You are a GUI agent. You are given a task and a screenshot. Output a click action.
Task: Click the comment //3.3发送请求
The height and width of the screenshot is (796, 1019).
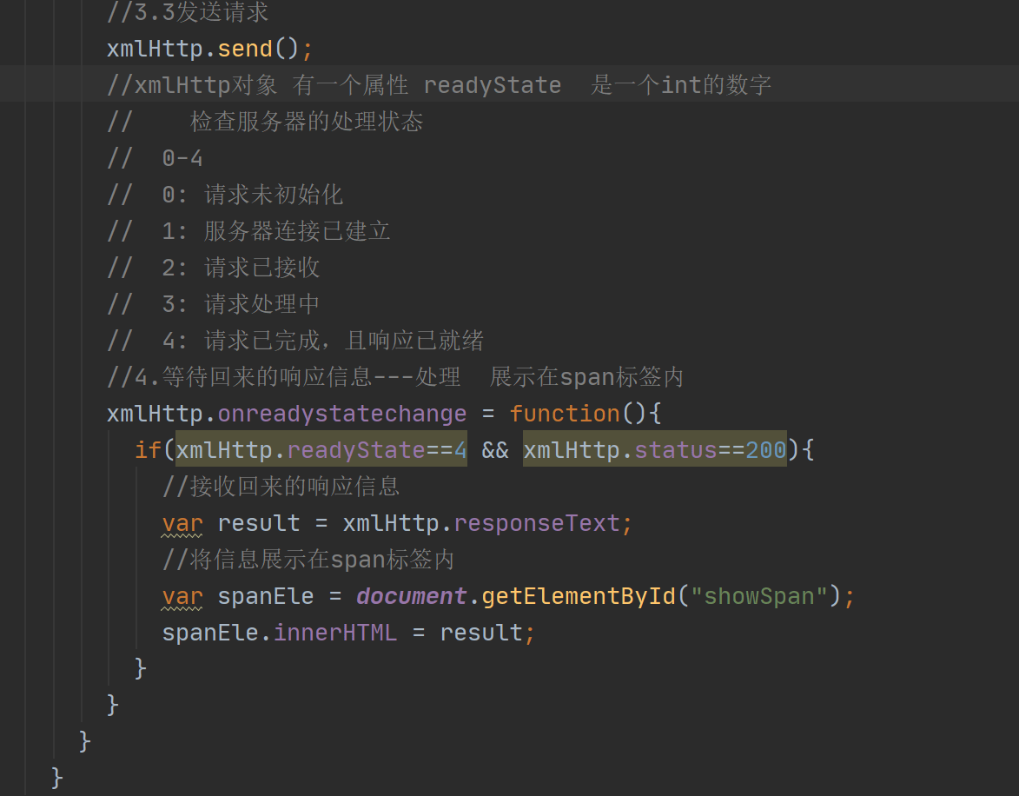coord(187,12)
